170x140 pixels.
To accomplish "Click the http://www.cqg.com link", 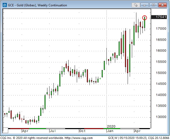I will pos(79,138).
